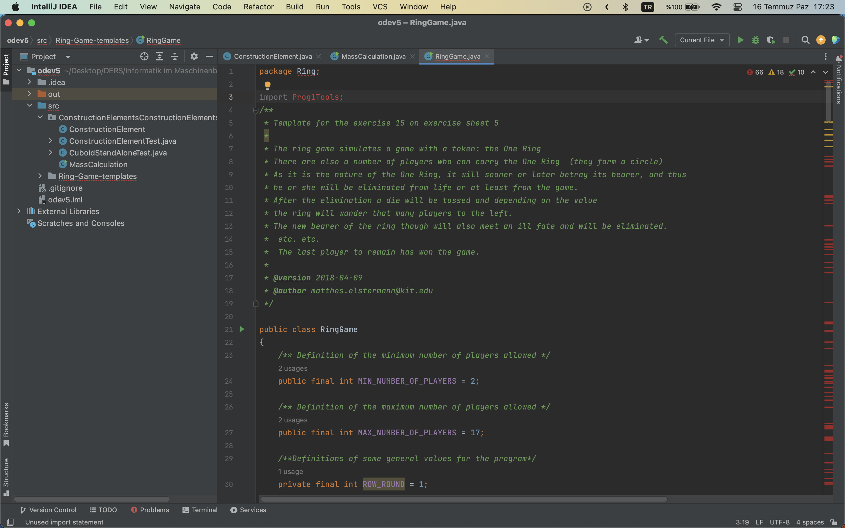This screenshot has height=528, width=845.
Task: Collapse all in Project panel toolbar
Action: [x=175, y=57]
